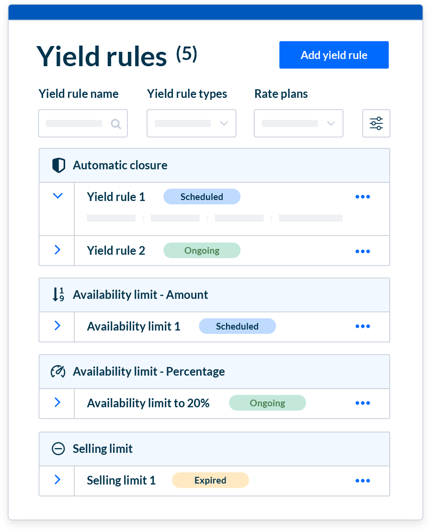Open more options for Availability limit to 20%
Viewport: 431px width, 532px height.
(363, 403)
